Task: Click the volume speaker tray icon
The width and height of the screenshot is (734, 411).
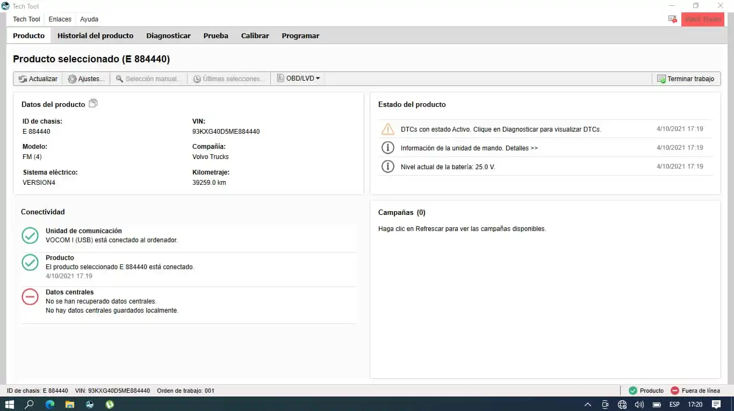Action: 639,405
